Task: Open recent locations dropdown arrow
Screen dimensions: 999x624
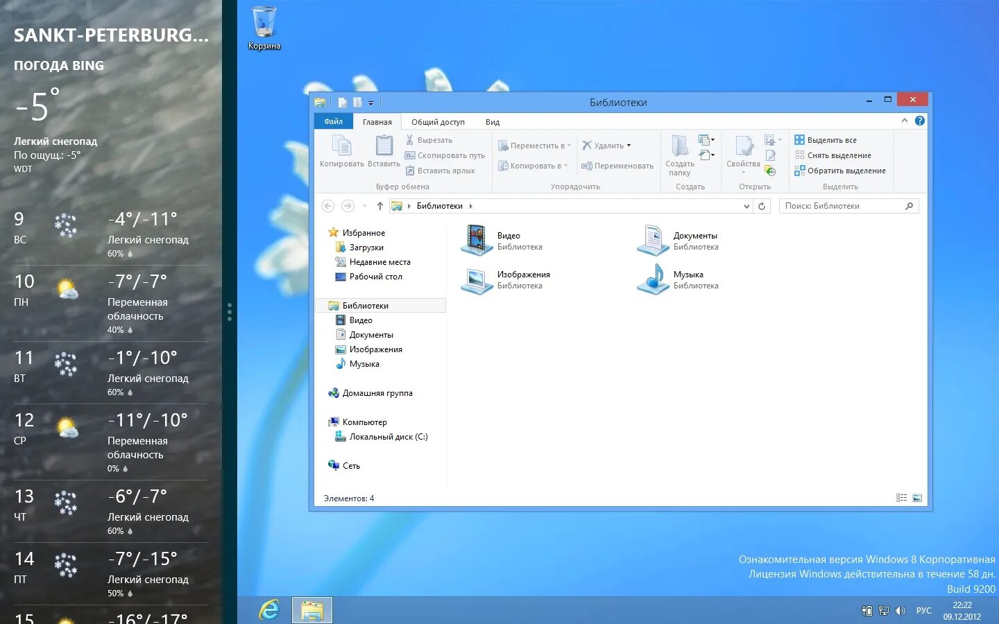Action: click(x=365, y=206)
